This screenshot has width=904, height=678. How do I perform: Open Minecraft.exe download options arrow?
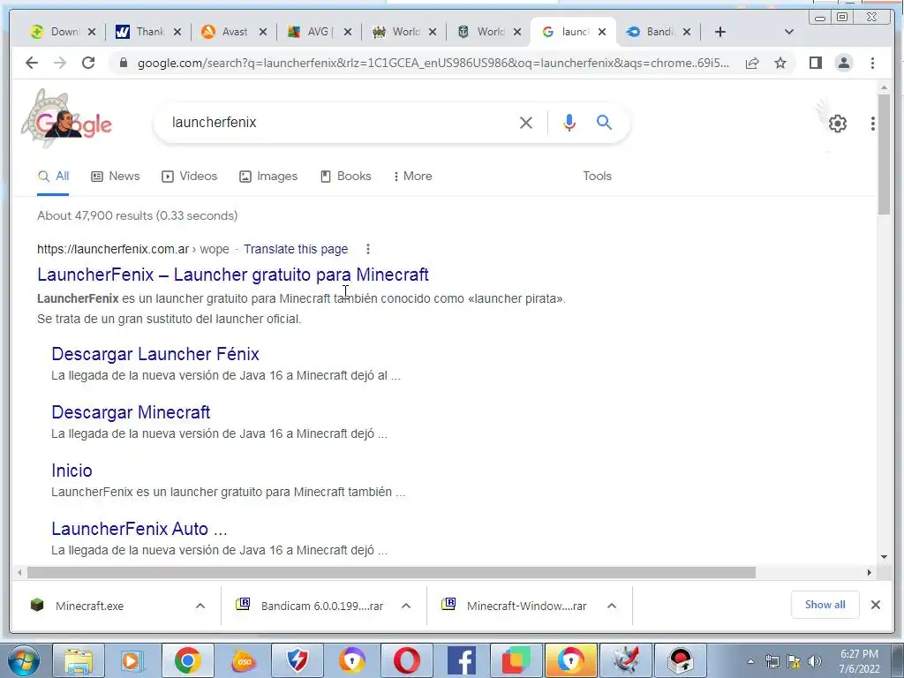click(x=200, y=606)
